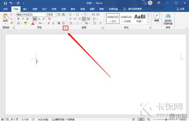
Task: Open the 百度网盘 ribbon tab
Action: (113, 9)
